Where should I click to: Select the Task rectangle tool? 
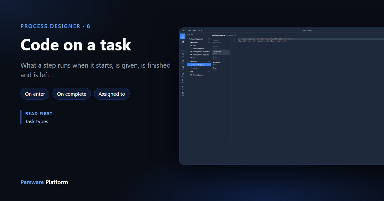[183, 68]
